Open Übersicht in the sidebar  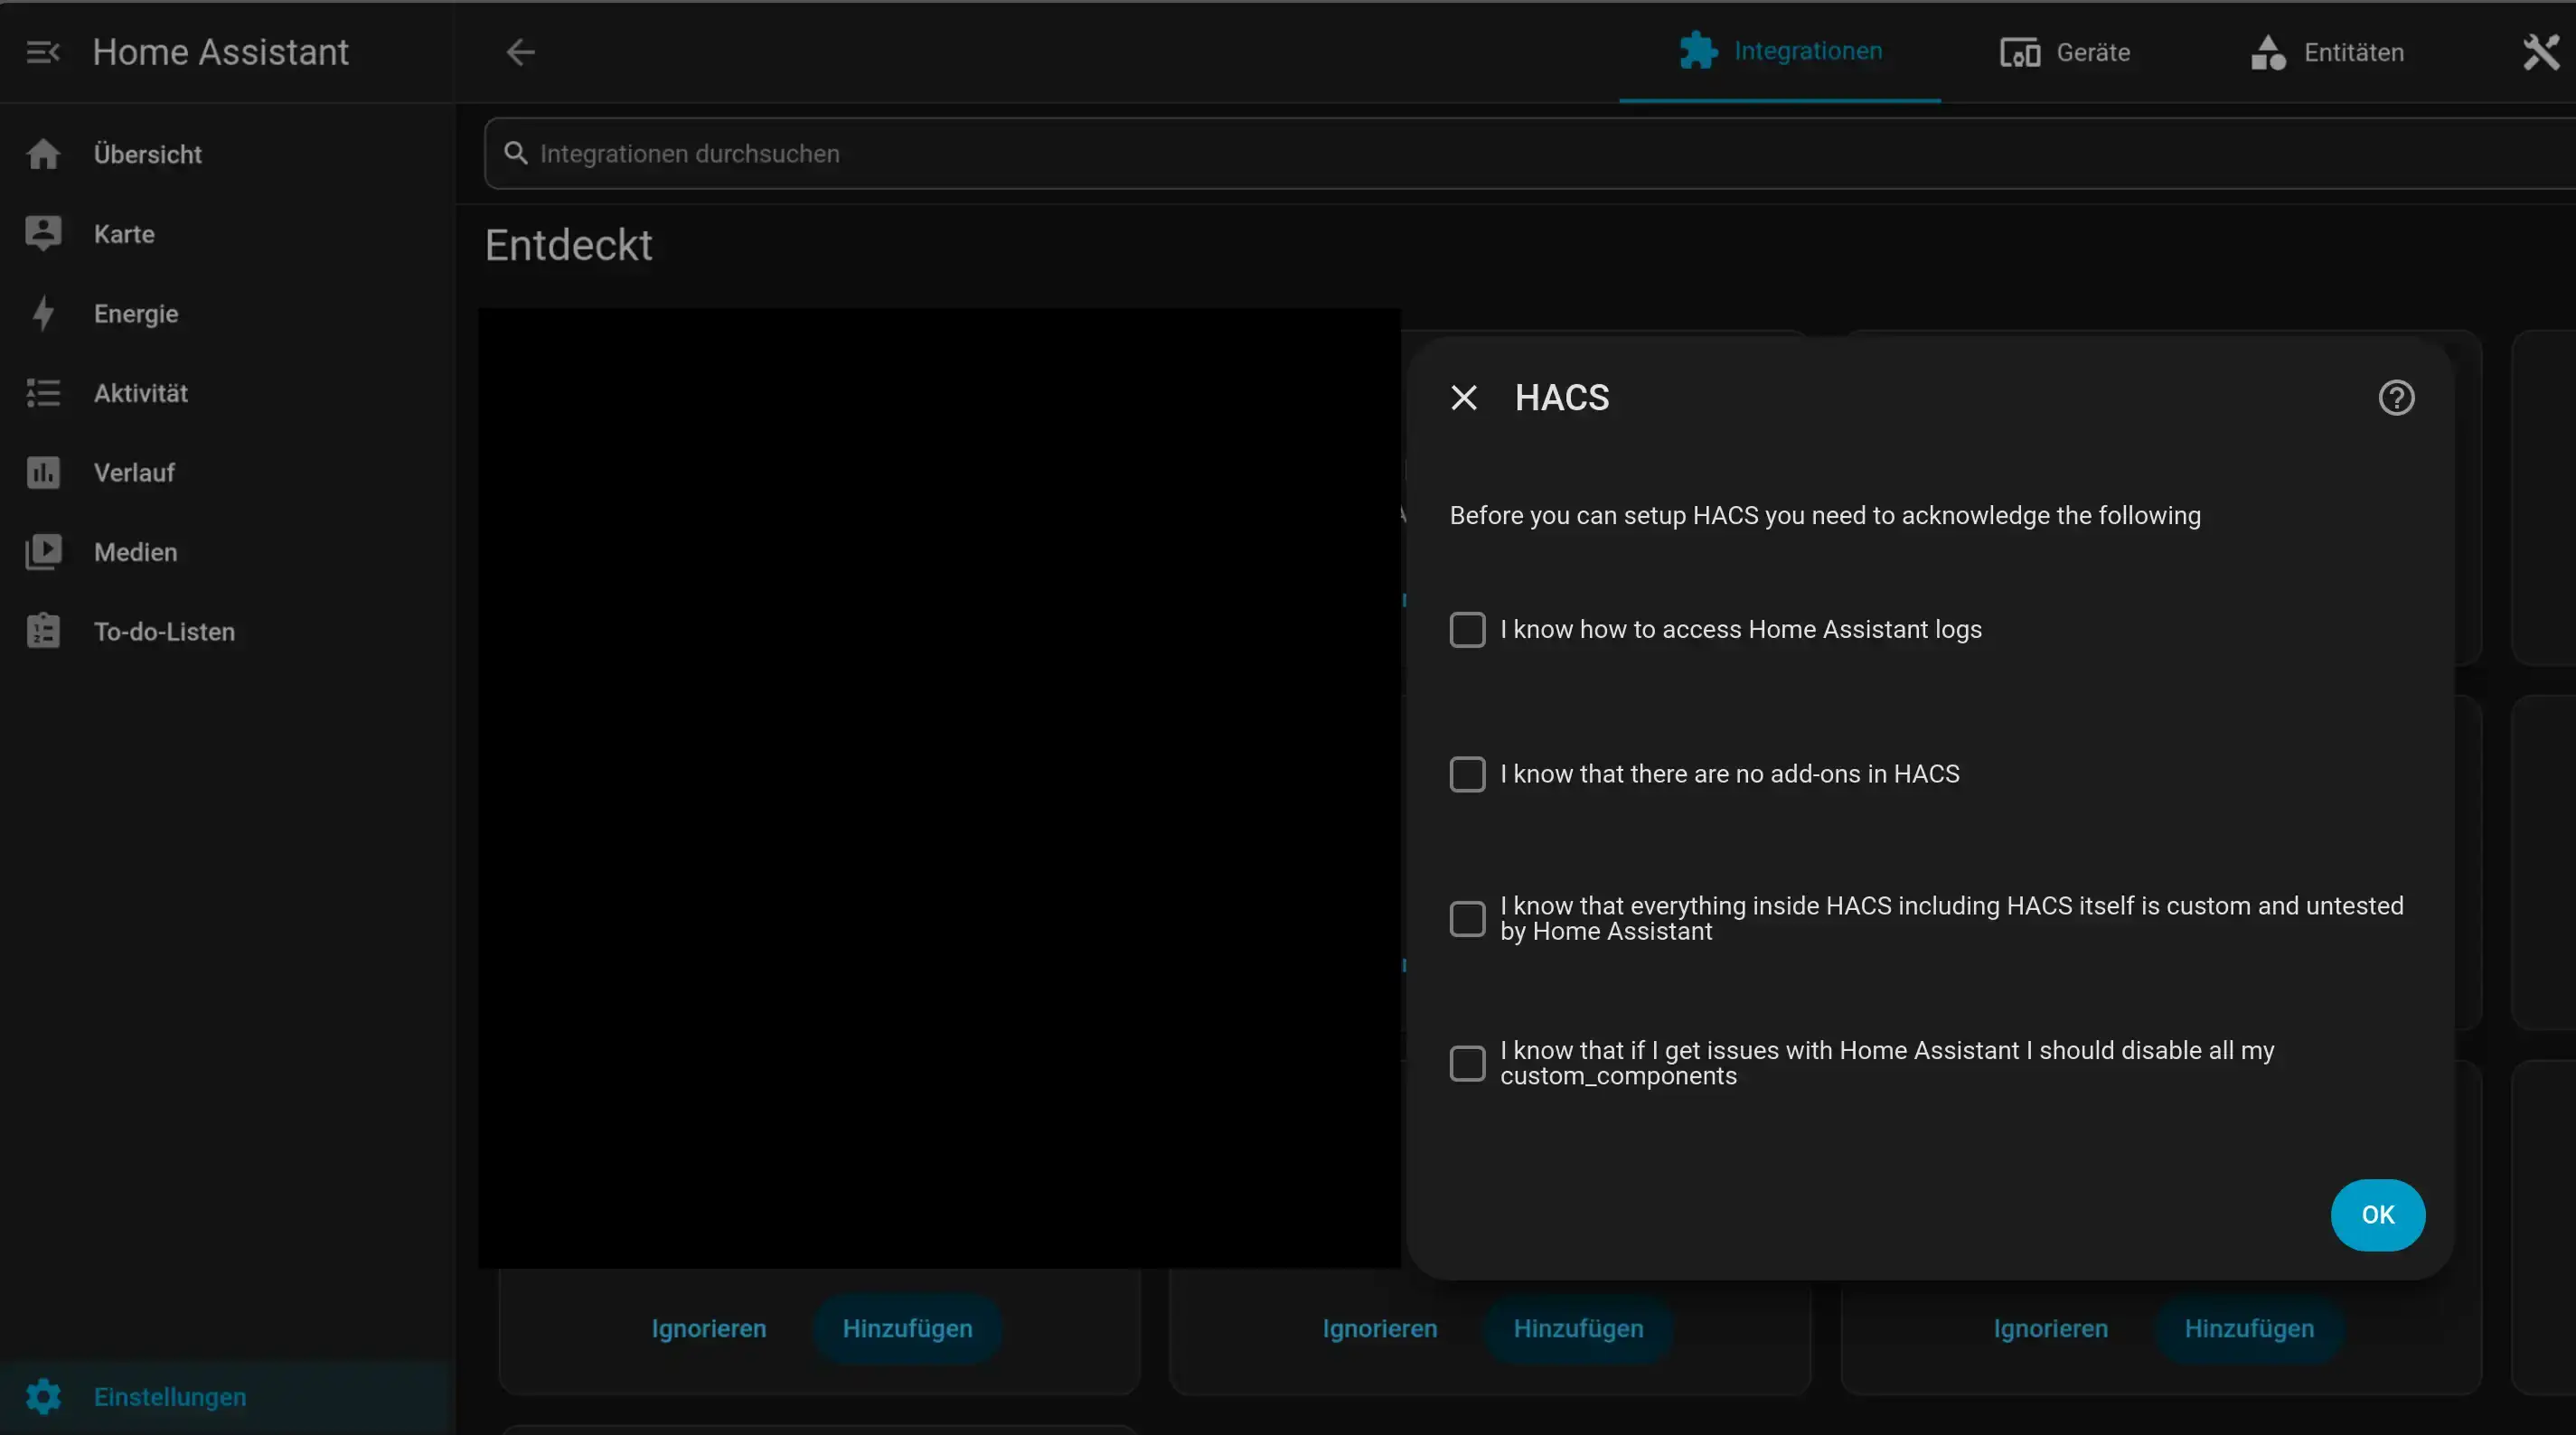pyautogui.click(x=228, y=154)
